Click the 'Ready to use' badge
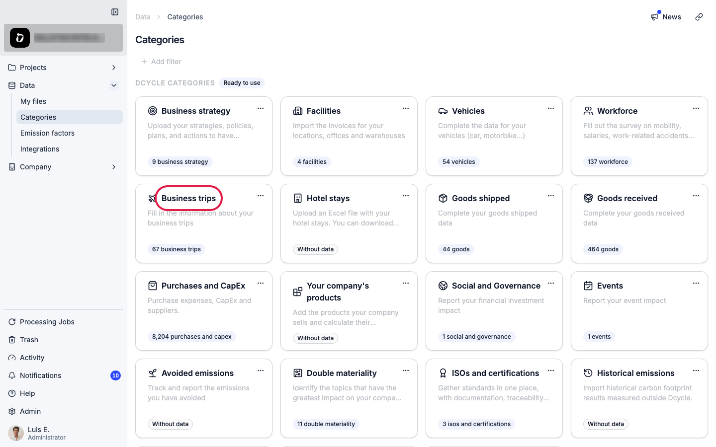The height and width of the screenshot is (447, 716). tap(242, 83)
